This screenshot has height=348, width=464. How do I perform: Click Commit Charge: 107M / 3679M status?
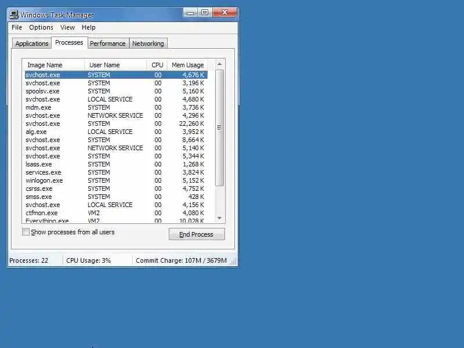181,260
